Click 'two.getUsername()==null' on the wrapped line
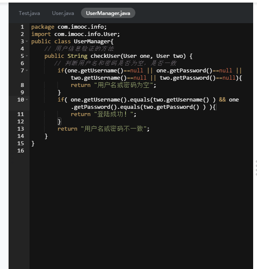257x269 pixels. click(x=109, y=78)
